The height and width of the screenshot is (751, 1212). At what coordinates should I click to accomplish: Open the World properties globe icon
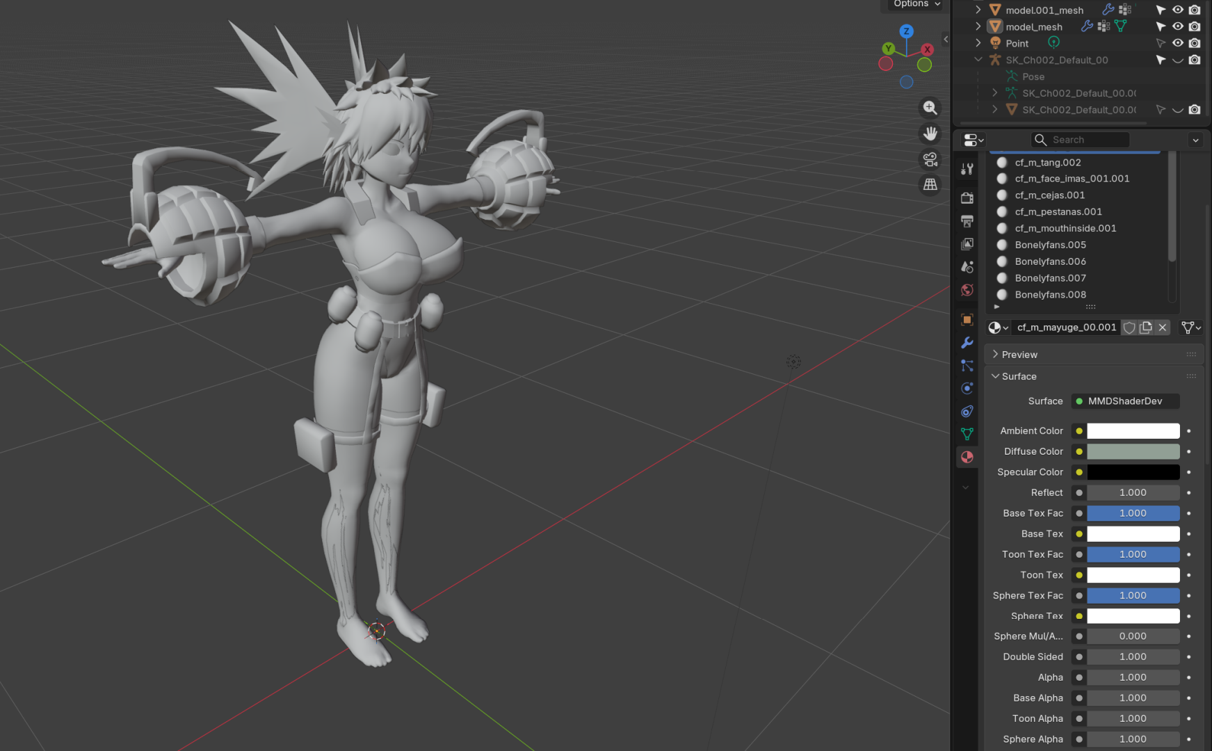tap(967, 290)
